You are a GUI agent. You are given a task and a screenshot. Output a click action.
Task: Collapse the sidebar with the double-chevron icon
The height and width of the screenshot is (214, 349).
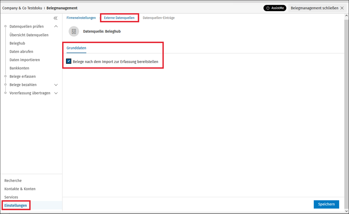click(x=56, y=18)
